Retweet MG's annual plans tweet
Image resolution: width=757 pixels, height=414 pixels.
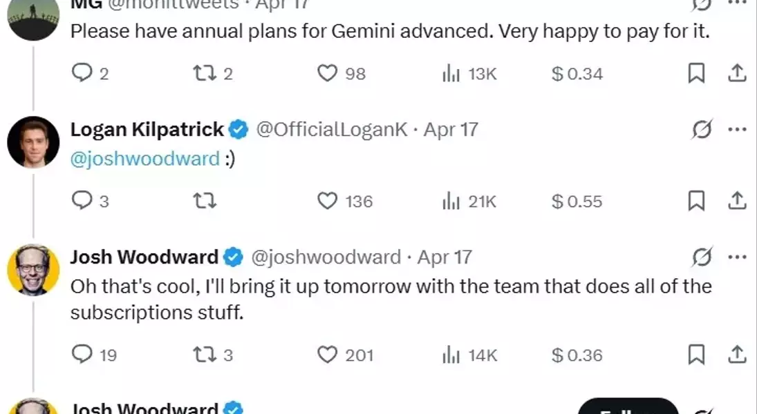(205, 73)
